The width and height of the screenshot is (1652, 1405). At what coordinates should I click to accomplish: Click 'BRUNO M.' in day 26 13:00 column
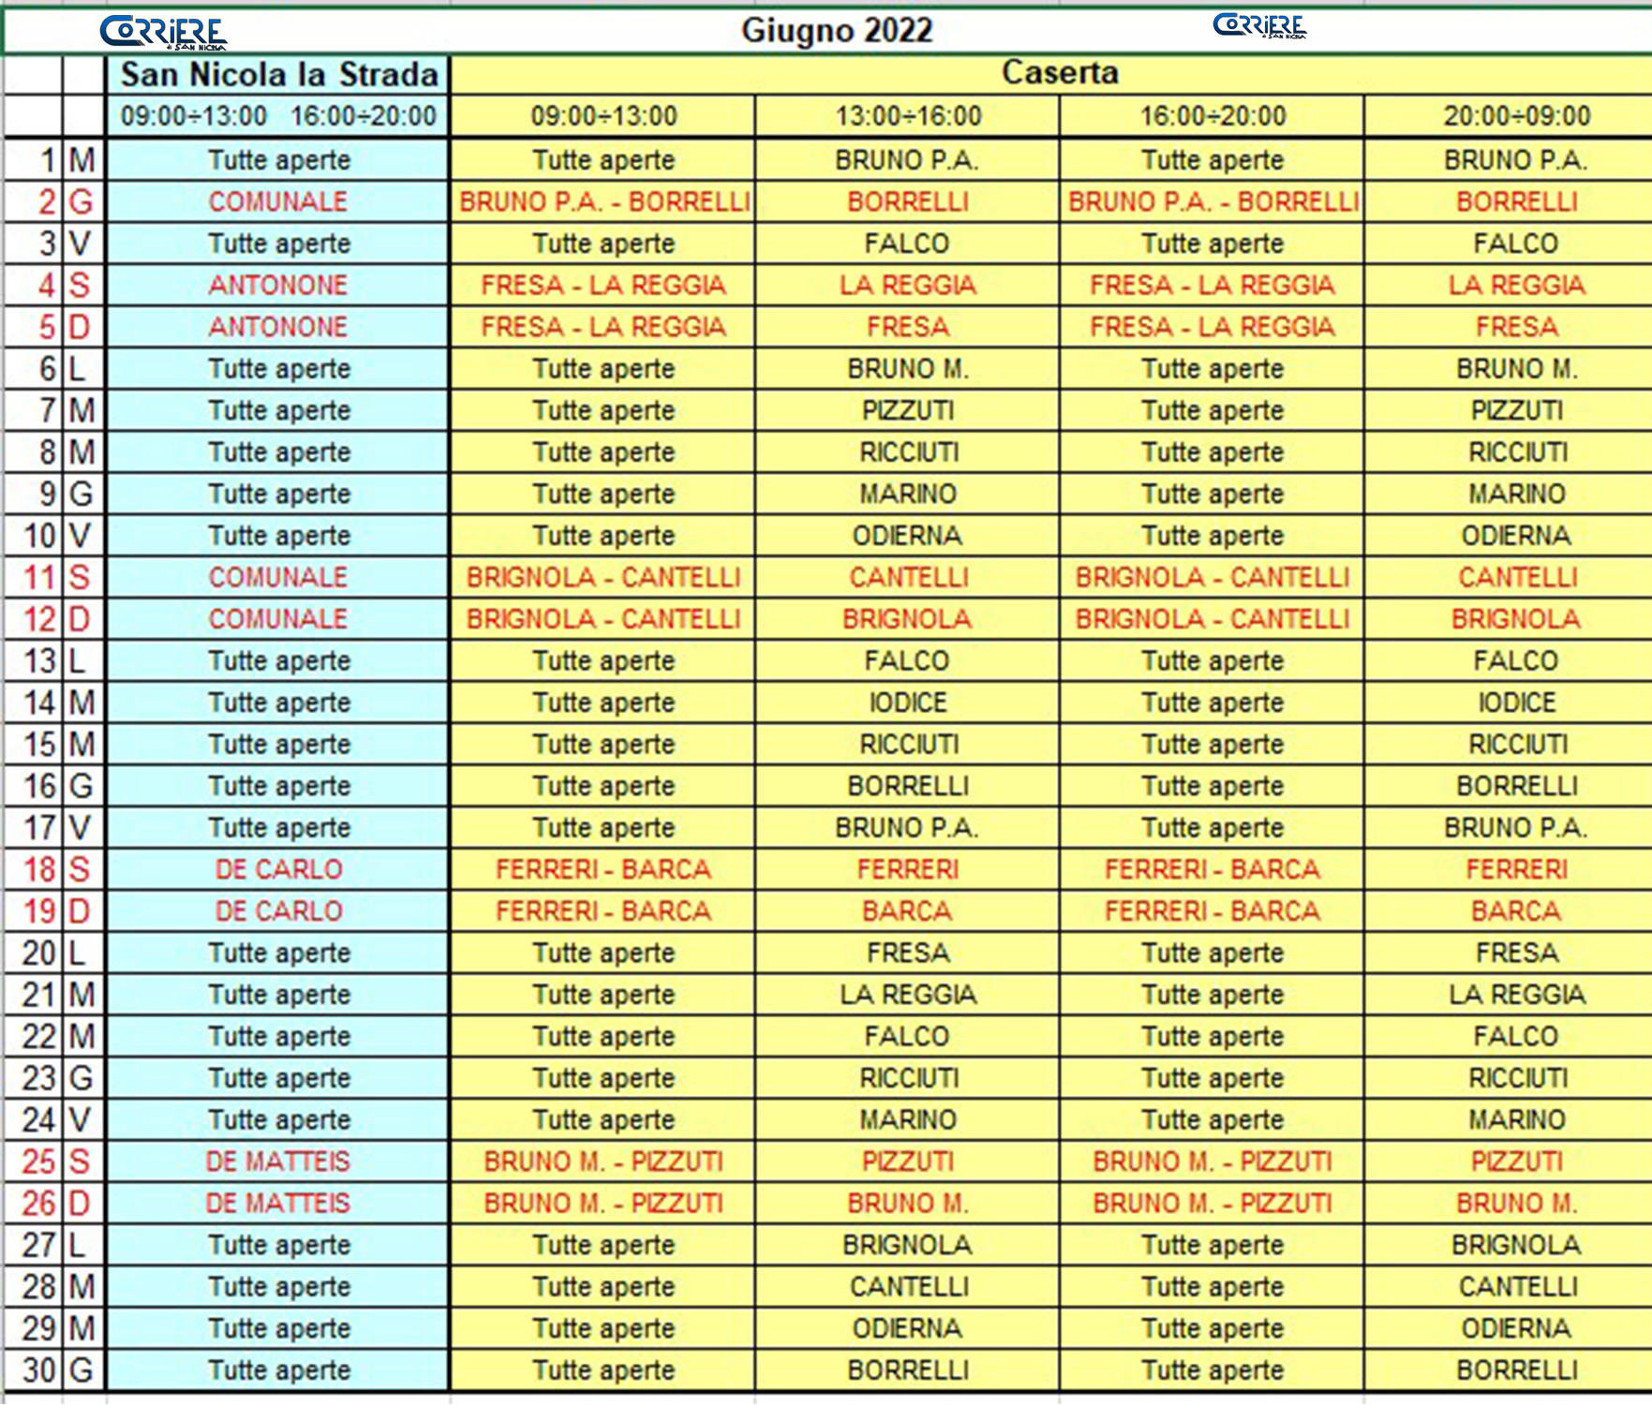(908, 1203)
